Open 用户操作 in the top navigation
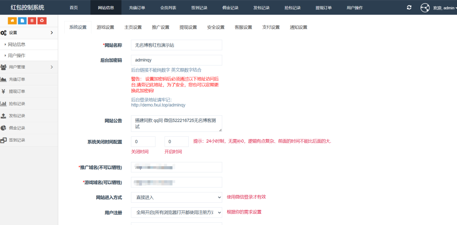The height and width of the screenshot is (225, 457). click(355, 8)
